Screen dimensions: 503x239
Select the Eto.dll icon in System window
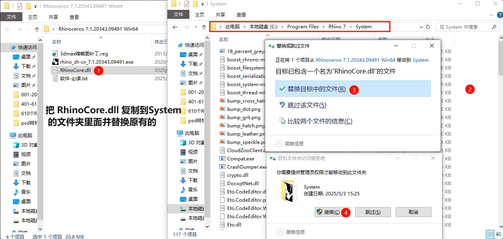(222, 225)
